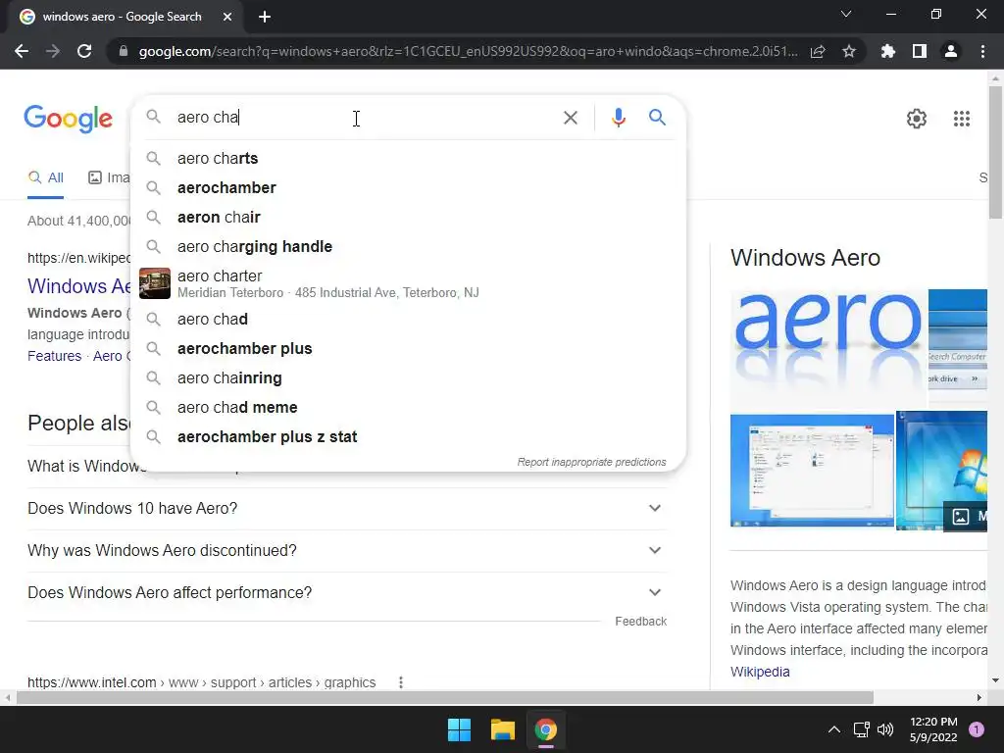Select 'aerochamber plus z stat' suggestion
1004x753 pixels.
(x=408, y=436)
